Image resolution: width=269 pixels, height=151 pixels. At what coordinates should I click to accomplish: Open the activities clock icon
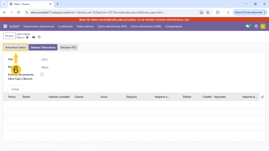tap(256, 26)
